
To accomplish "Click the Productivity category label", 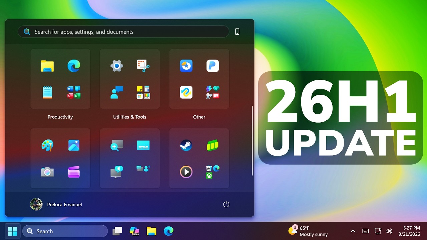I will (x=60, y=117).
